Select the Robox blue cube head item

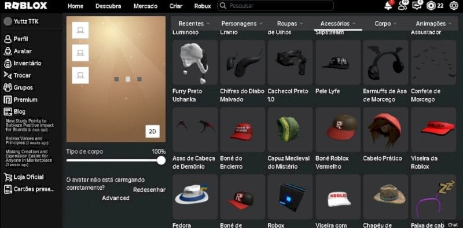pos(291,197)
